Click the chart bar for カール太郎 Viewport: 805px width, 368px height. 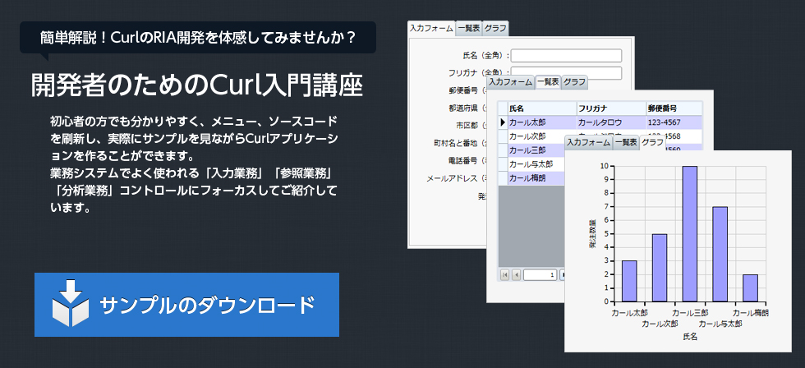tap(629, 281)
